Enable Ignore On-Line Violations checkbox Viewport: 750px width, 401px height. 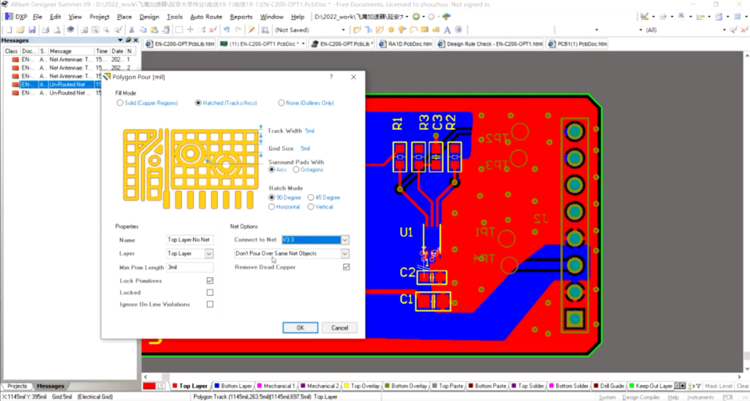(x=210, y=304)
